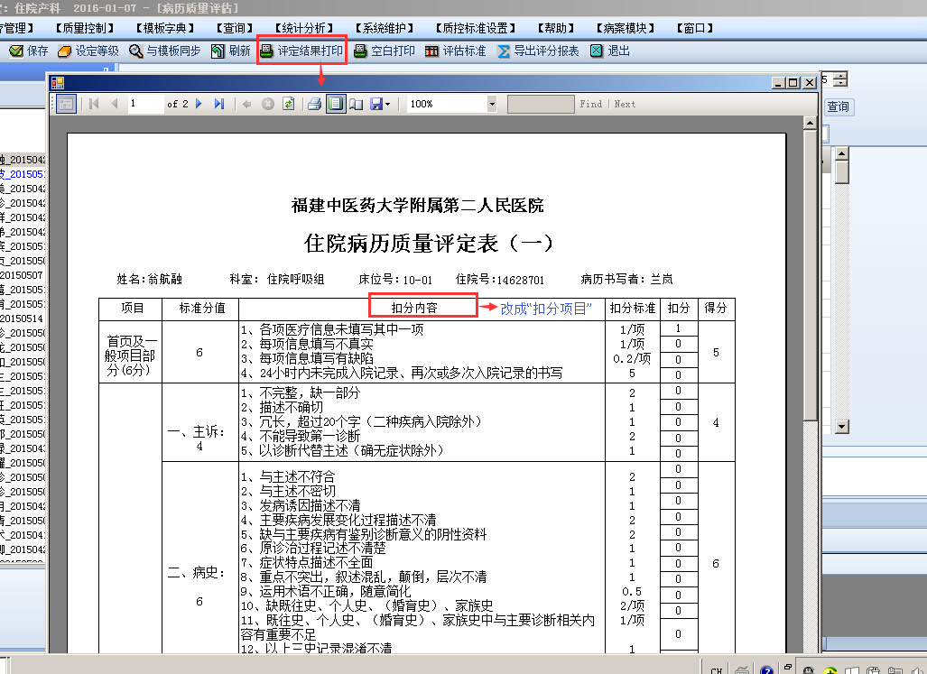
Task: Click the report vertical scrollbar thumb
Action: [x=810, y=274]
